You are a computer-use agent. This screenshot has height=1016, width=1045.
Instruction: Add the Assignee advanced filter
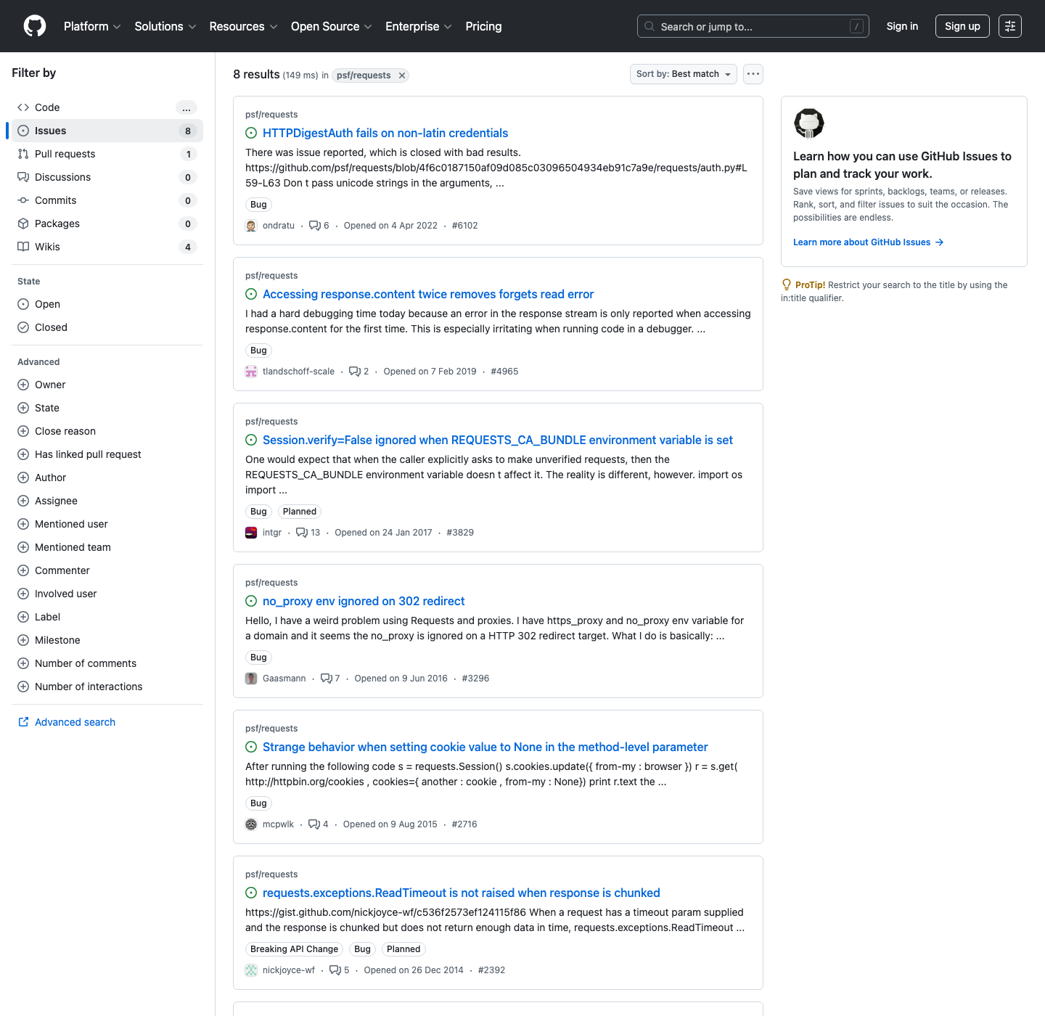107,501
